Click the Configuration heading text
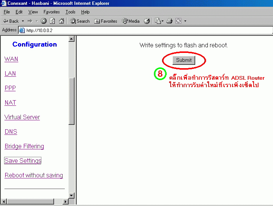 [35, 44]
